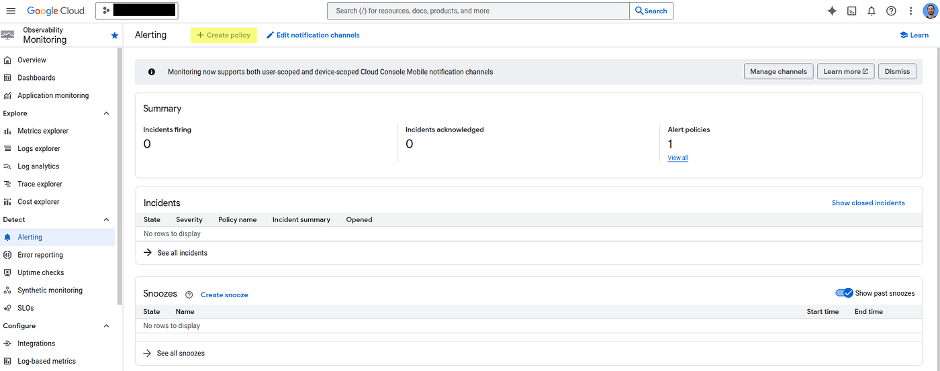Image resolution: width=940 pixels, height=371 pixels.
Task: Open the main navigation hamburger menu
Action: click(x=11, y=11)
